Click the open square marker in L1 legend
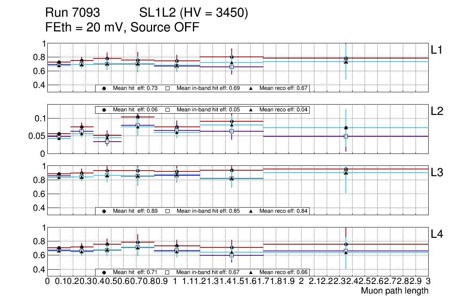Image resolution: width=476 pixels, height=307 pixels. point(168,88)
